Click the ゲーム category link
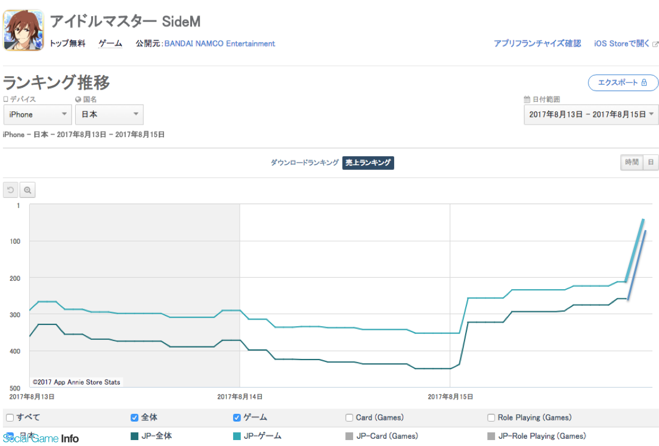This screenshot has height=446, width=659. coord(110,44)
